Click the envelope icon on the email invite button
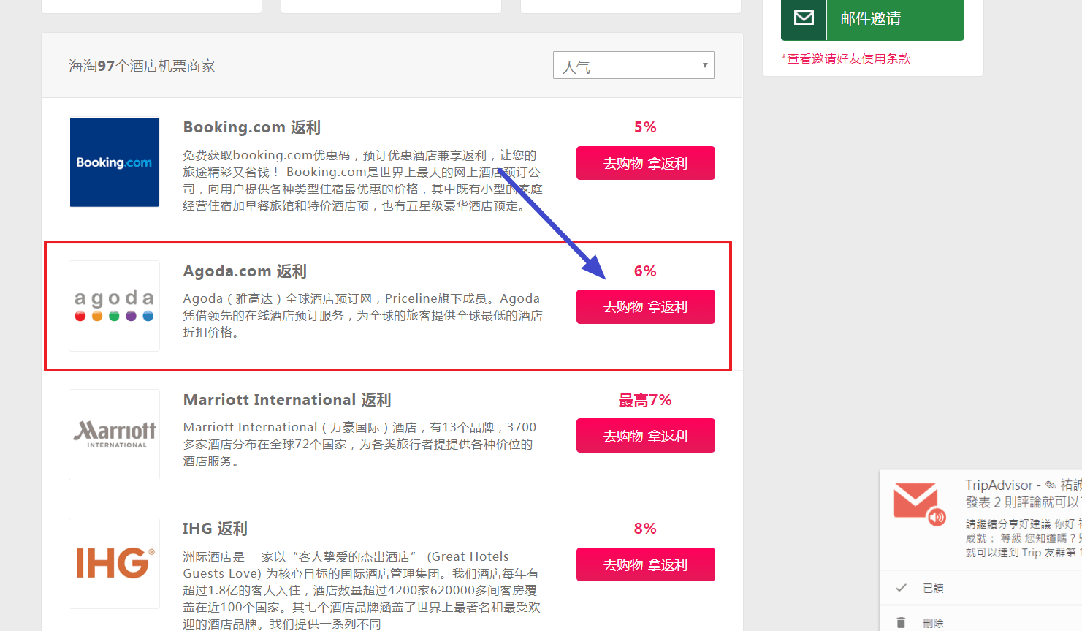The image size is (1082, 631). [x=804, y=18]
